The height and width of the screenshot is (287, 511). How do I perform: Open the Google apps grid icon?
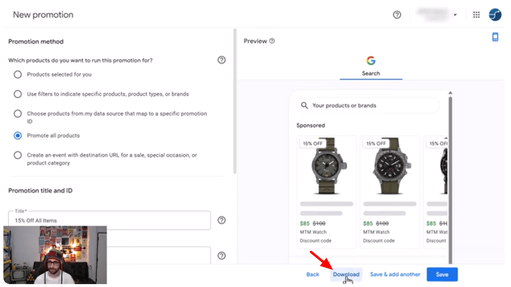tap(476, 15)
